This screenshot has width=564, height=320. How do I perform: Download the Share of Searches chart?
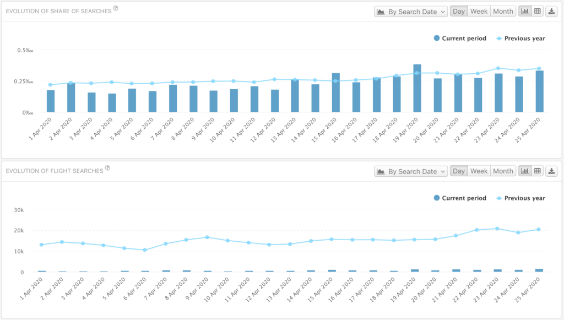(x=551, y=12)
